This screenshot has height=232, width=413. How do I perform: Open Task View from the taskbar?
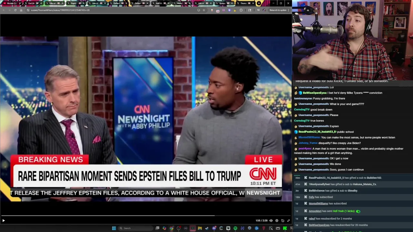pos(157,228)
